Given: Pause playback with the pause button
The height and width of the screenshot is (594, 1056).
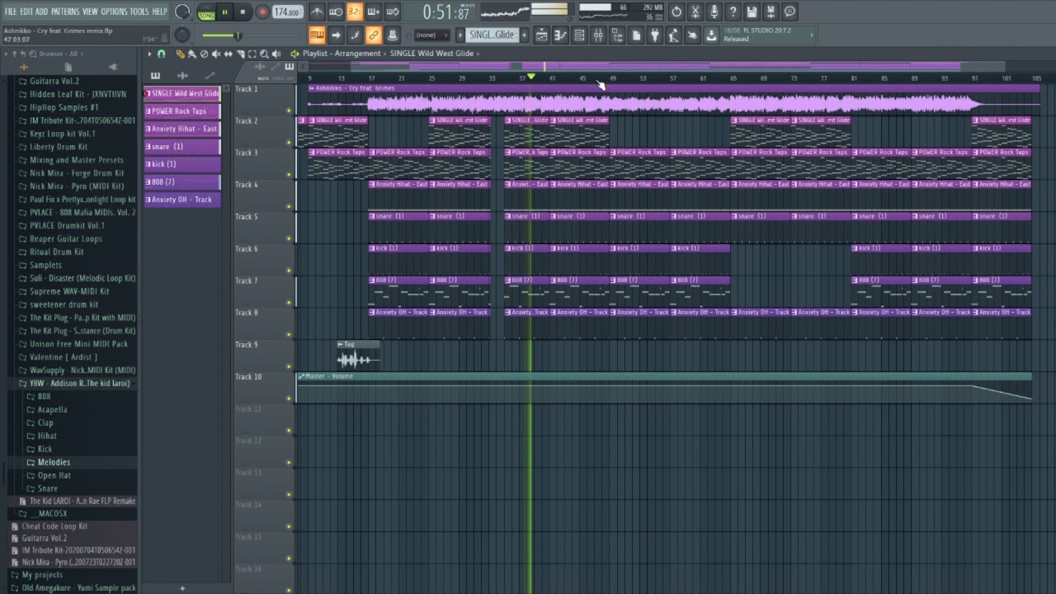Looking at the screenshot, I should (224, 12).
